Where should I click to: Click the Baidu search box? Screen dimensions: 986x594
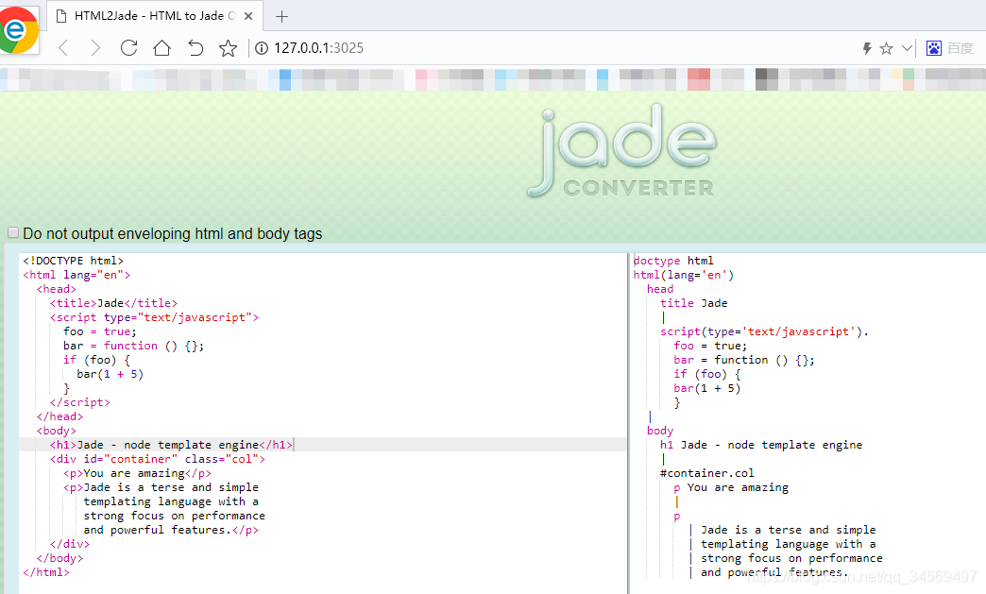pyautogui.click(x=960, y=48)
